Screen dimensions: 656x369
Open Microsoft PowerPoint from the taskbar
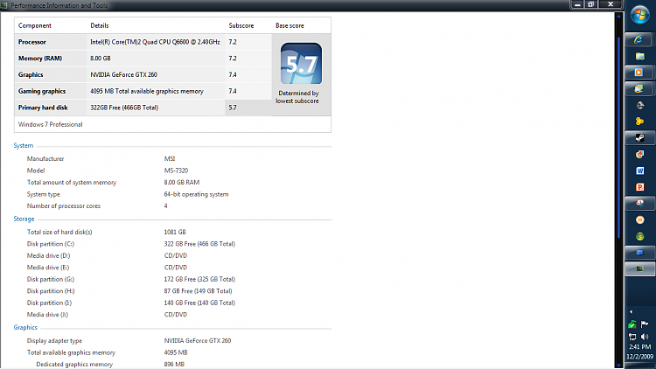click(639, 187)
